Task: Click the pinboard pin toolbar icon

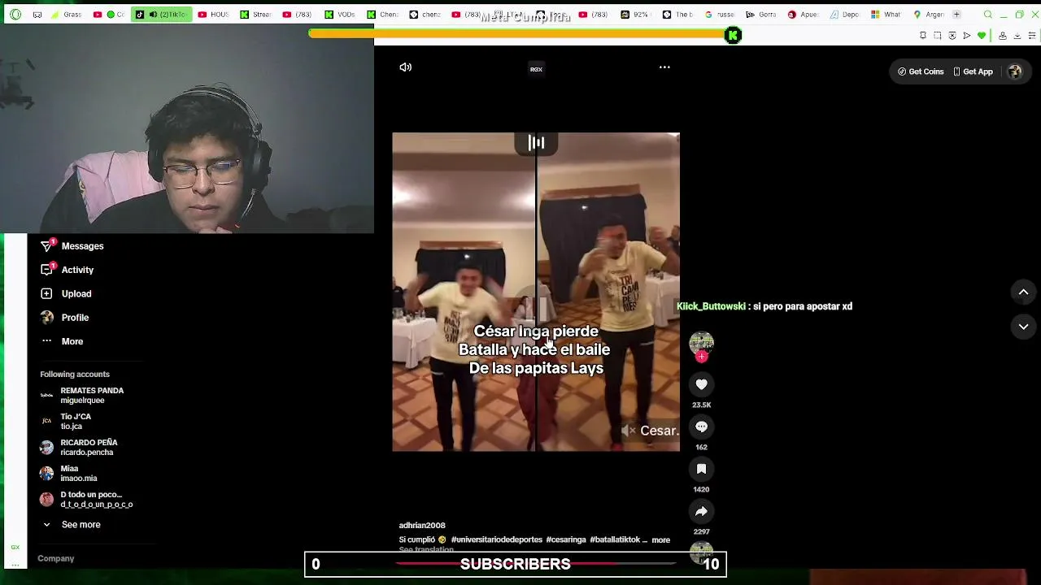Action: pyautogui.click(x=923, y=36)
